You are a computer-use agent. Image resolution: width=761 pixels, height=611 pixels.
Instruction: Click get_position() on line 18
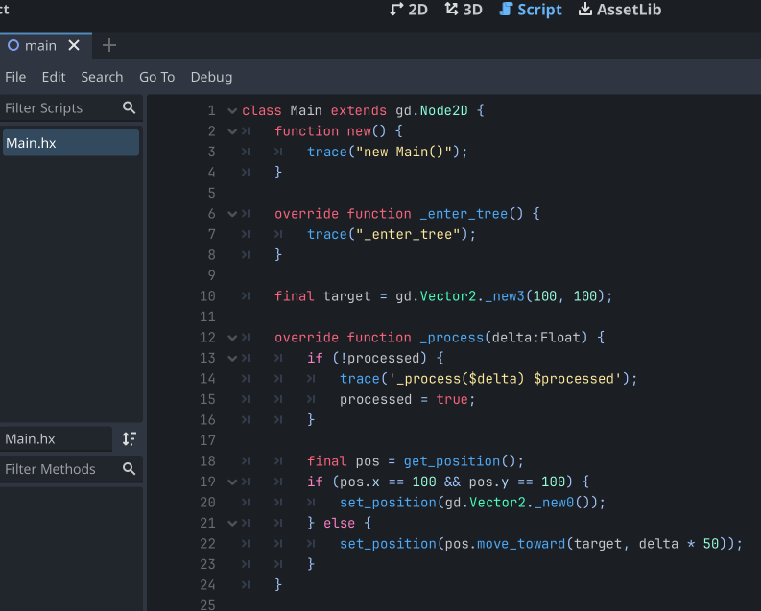pyautogui.click(x=464, y=461)
